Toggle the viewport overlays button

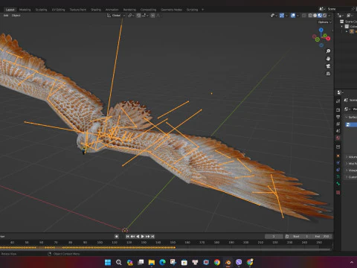[293, 16]
